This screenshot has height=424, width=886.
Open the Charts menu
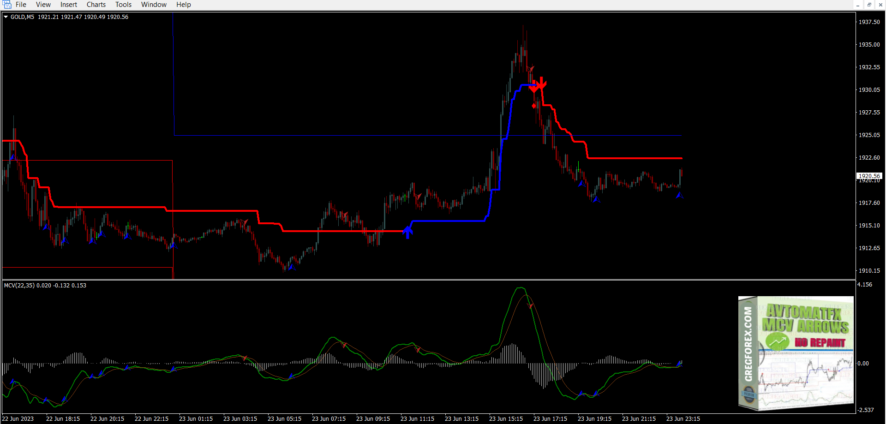(x=96, y=5)
